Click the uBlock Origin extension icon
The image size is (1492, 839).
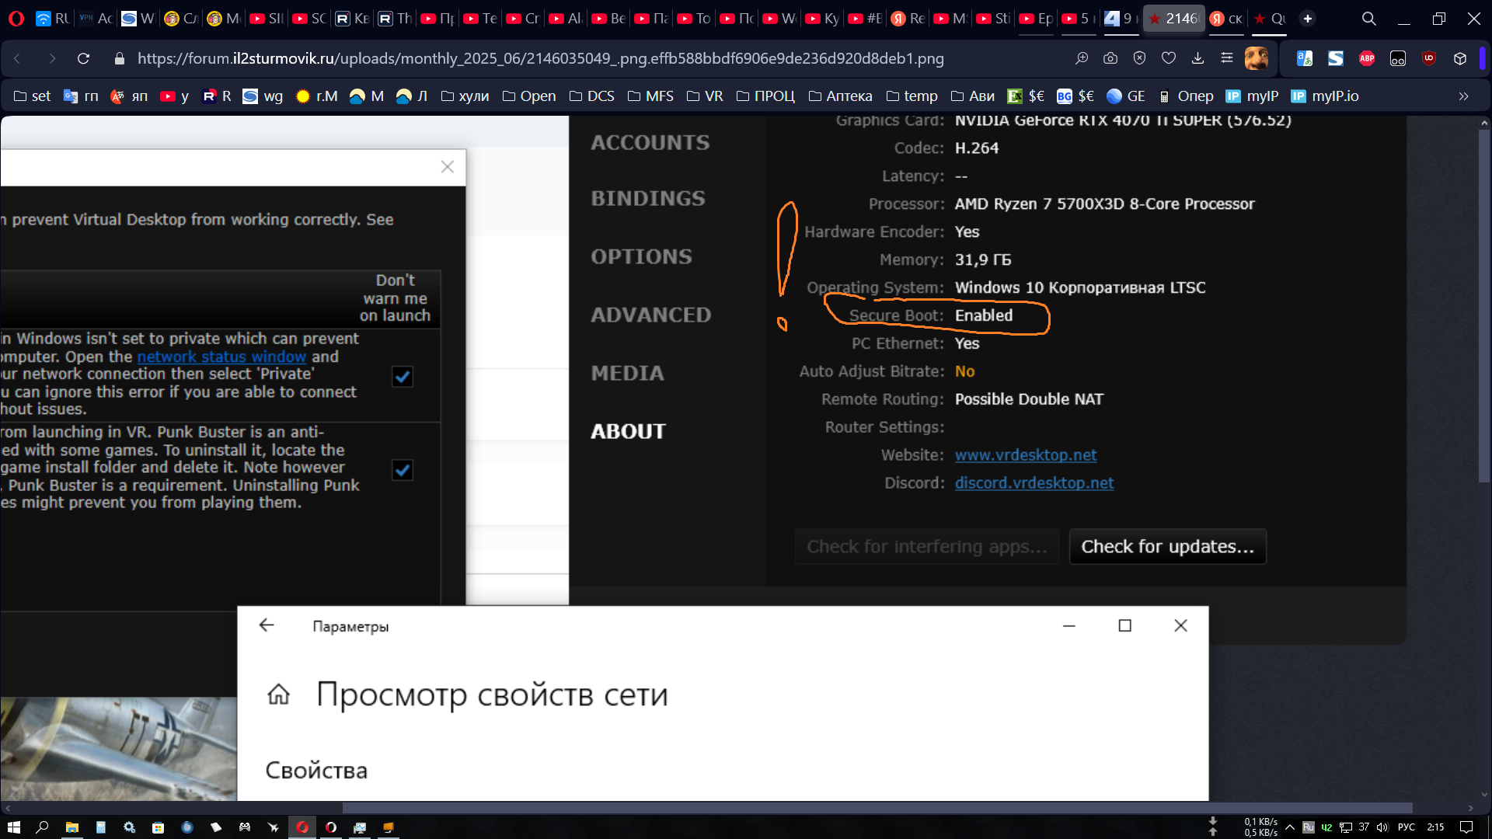(x=1429, y=58)
